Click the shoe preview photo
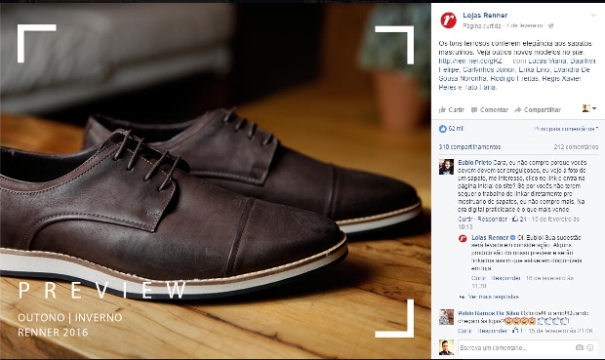The width and height of the screenshot is (605, 360). (216, 180)
